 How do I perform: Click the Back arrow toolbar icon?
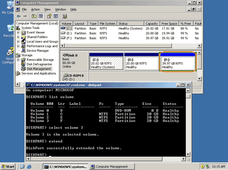pyautogui.click(x=19, y=16)
